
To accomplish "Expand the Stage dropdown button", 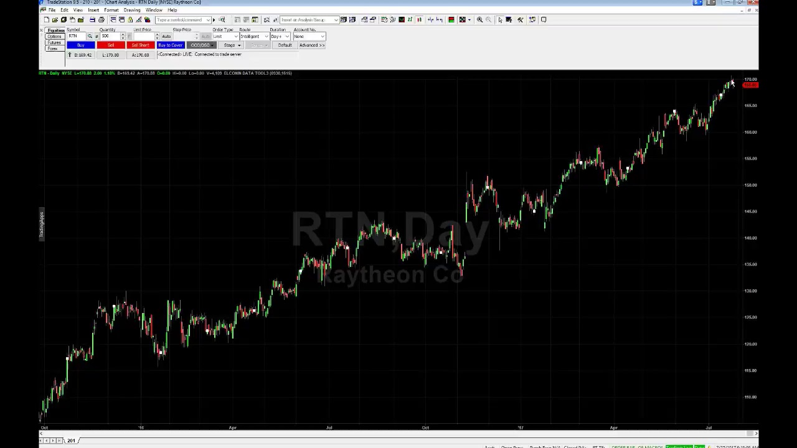I will click(x=239, y=45).
